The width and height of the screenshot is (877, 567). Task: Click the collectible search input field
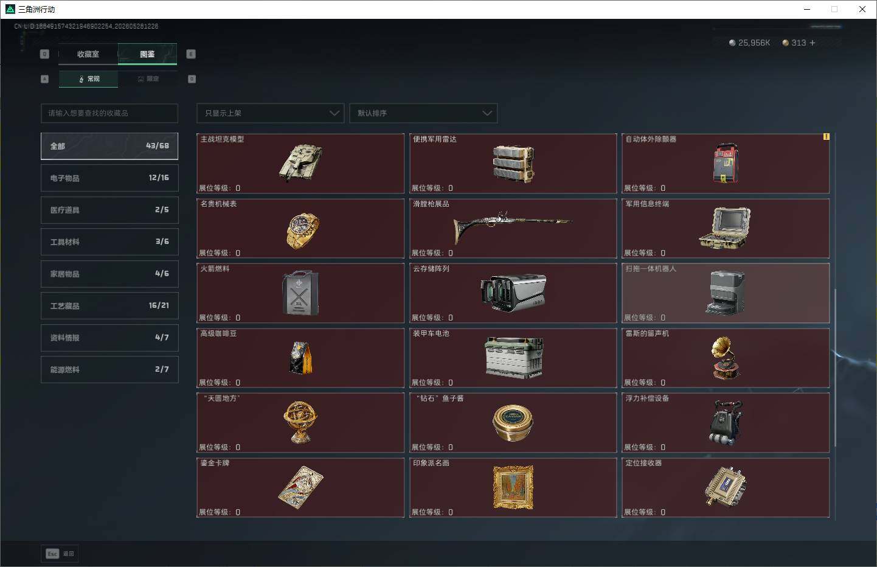point(109,113)
